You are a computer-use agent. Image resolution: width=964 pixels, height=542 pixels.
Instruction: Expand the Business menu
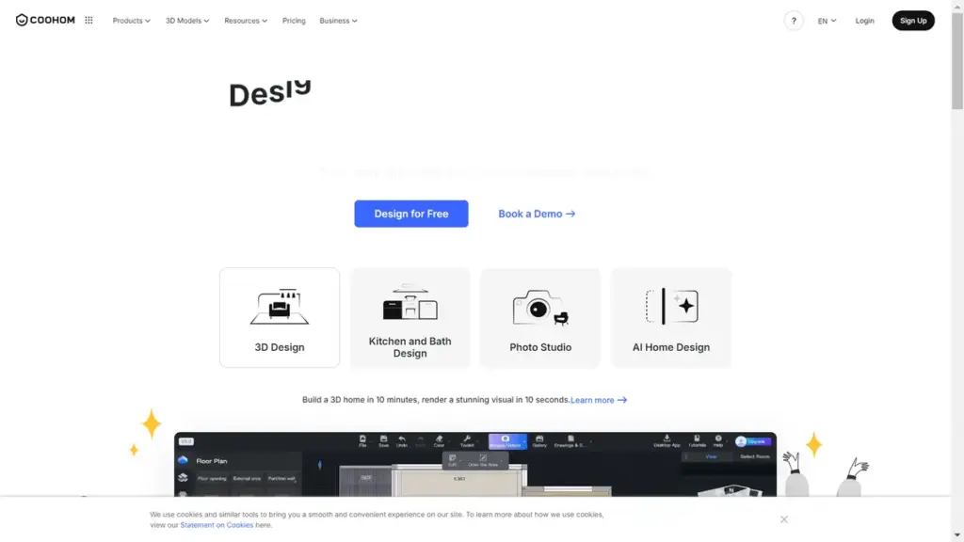coord(338,21)
